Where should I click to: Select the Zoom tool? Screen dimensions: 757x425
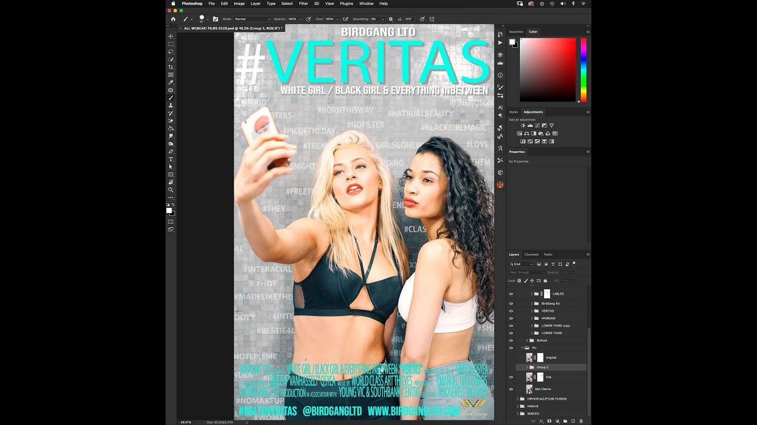(171, 190)
